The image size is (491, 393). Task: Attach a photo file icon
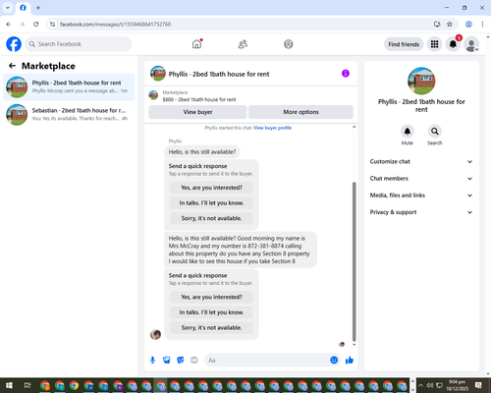[167, 361]
